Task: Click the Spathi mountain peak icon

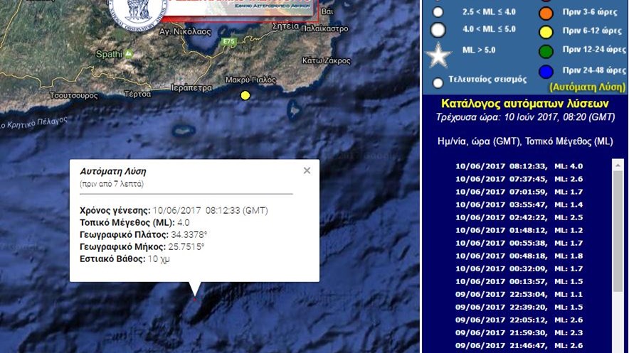Action: (129, 53)
